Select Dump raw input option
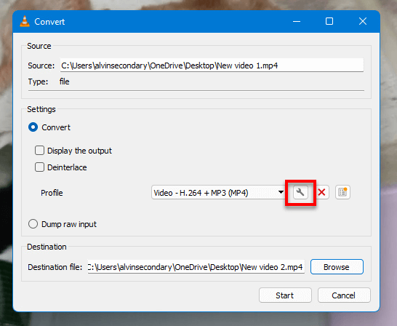This screenshot has width=397, height=326. (33, 224)
